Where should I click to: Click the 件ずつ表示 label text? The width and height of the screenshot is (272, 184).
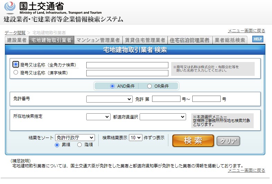[154, 138]
